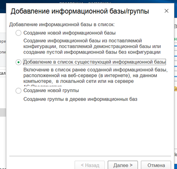Click the green 'н' text at the right edge
This screenshot has height=169, width=177.
click(175, 39)
